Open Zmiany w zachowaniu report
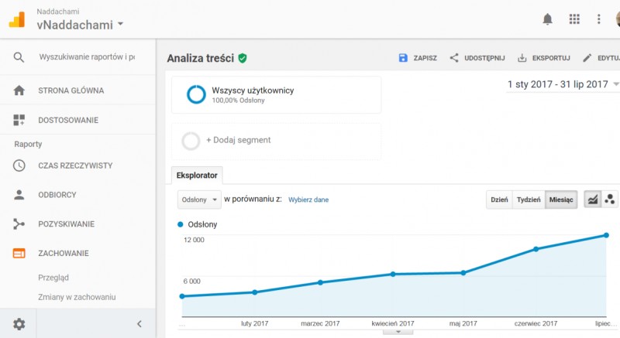The width and height of the screenshot is (620, 338). 77,297
